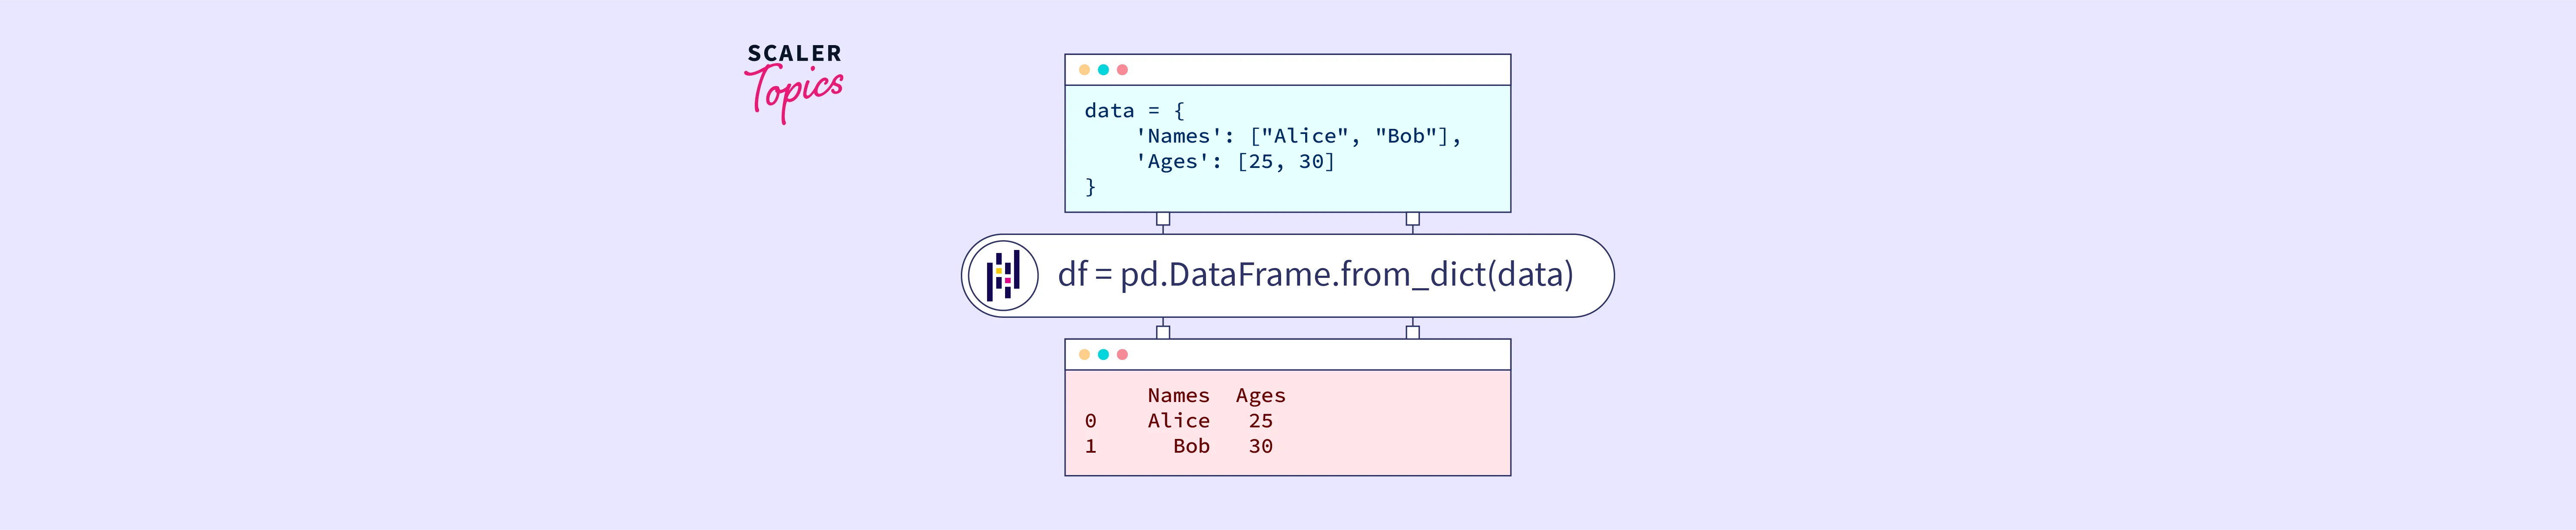Click the df = pd.DataFrame.from_dict(data) text

pos(1315,275)
